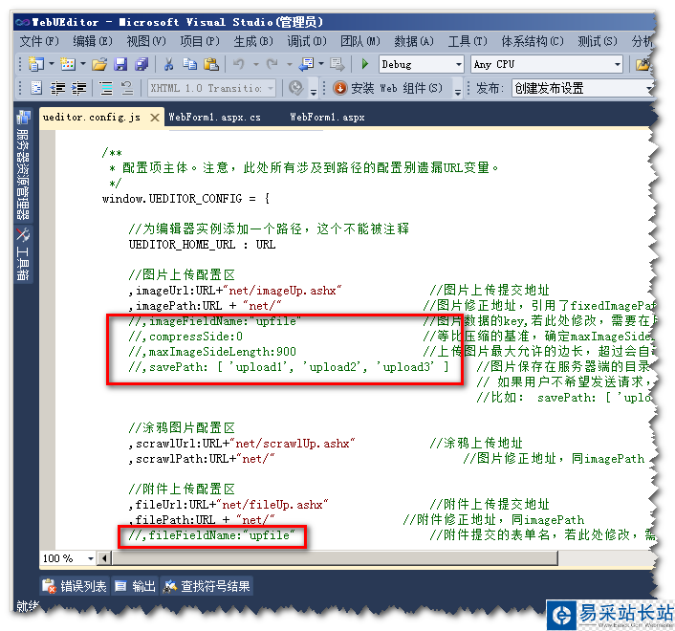Click the Redo arrow icon

point(272,65)
